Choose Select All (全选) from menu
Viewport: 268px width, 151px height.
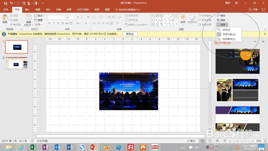pyautogui.click(x=229, y=30)
